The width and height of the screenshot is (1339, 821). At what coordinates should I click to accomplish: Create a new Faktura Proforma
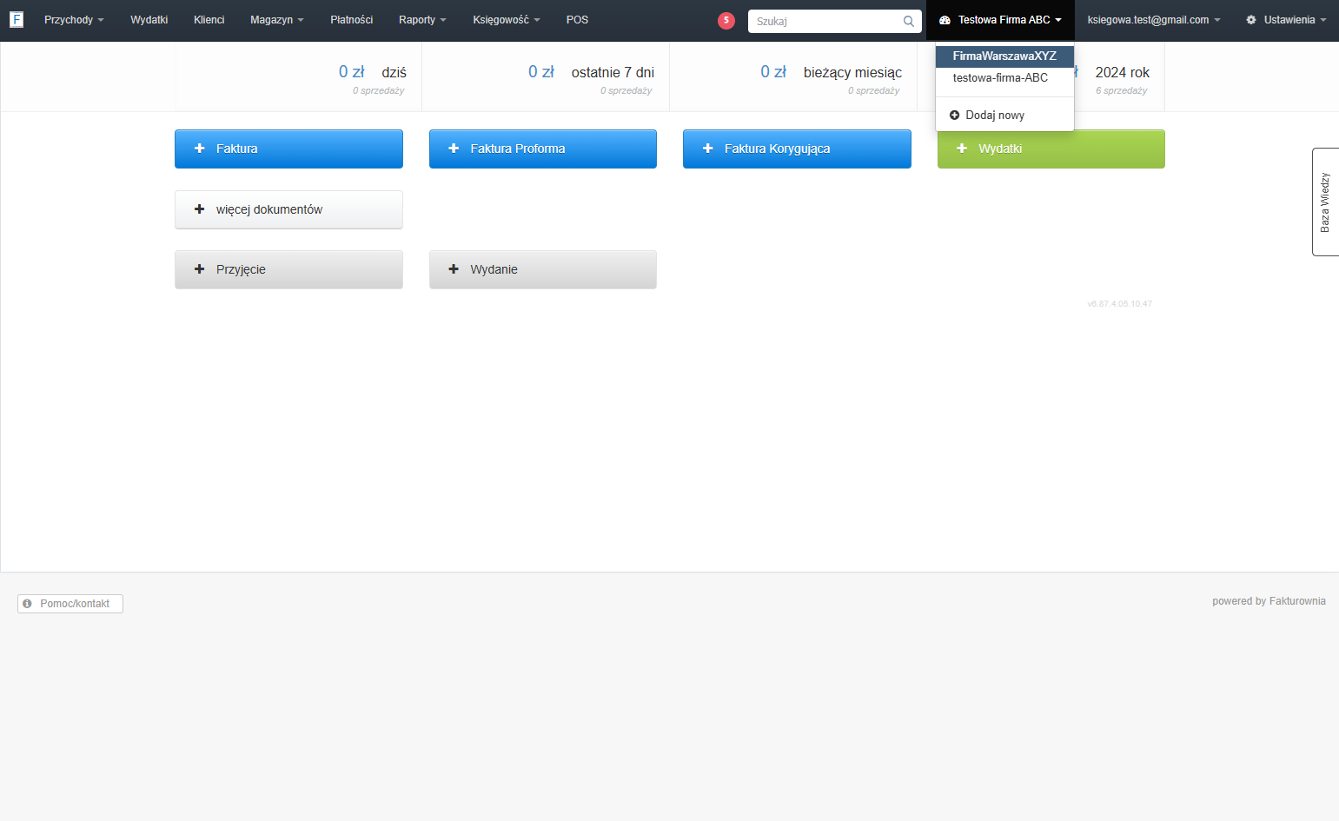(x=543, y=149)
